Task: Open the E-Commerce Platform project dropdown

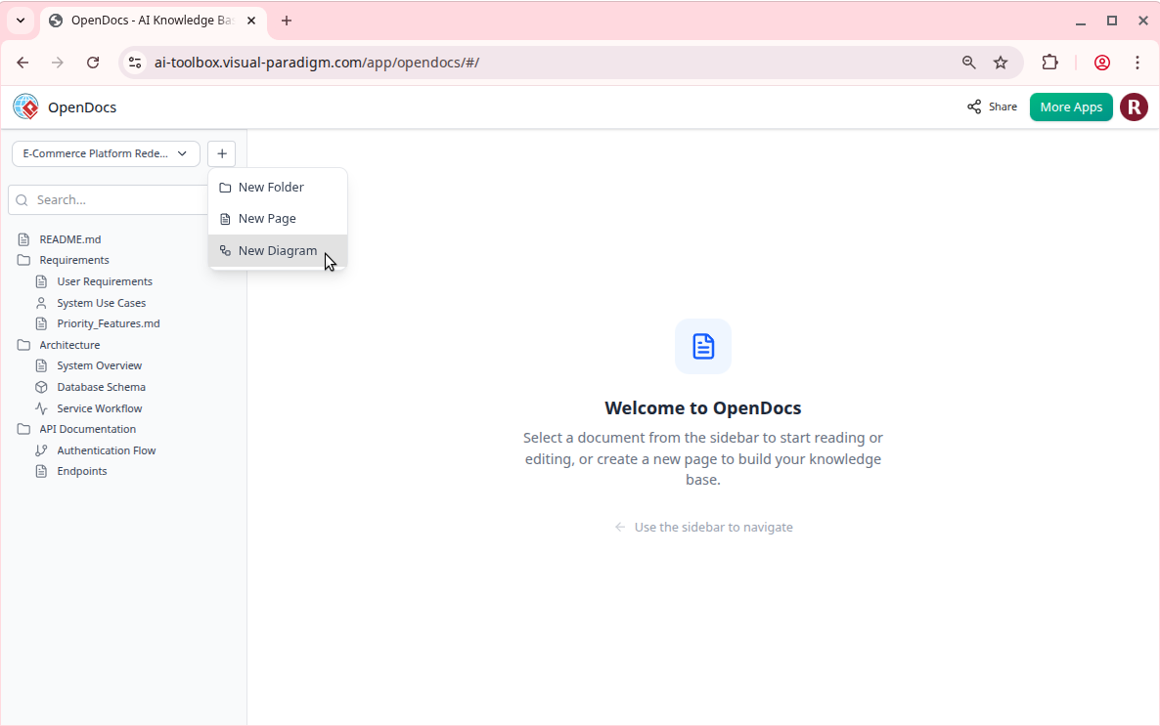Action: 106,153
